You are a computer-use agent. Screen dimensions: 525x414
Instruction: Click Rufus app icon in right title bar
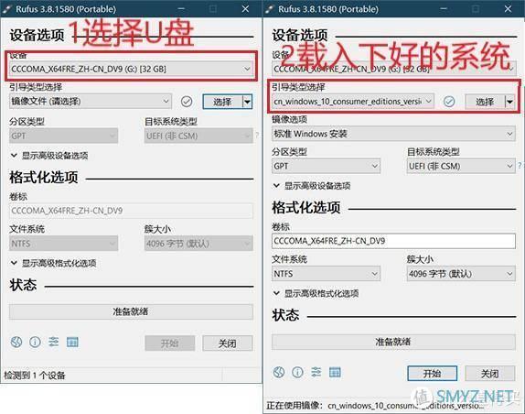pyautogui.click(x=270, y=9)
